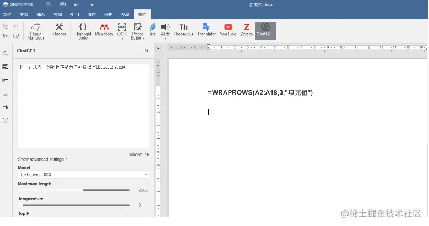The width and height of the screenshot is (429, 226).
Task: Start the OCR plugin
Action: pyautogui.click(x=122, y=29)
